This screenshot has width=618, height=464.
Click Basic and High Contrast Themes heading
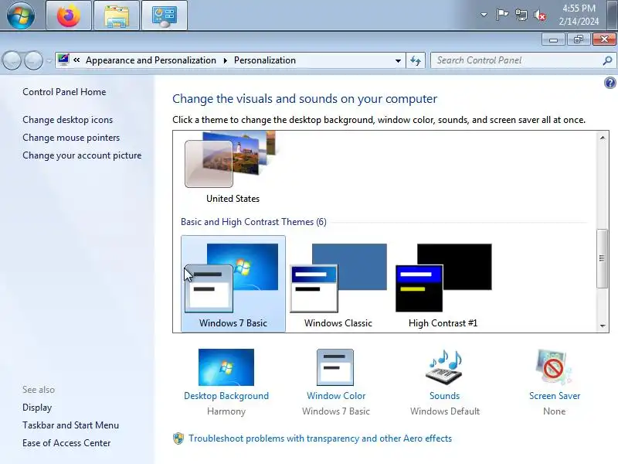pos(253,222)
